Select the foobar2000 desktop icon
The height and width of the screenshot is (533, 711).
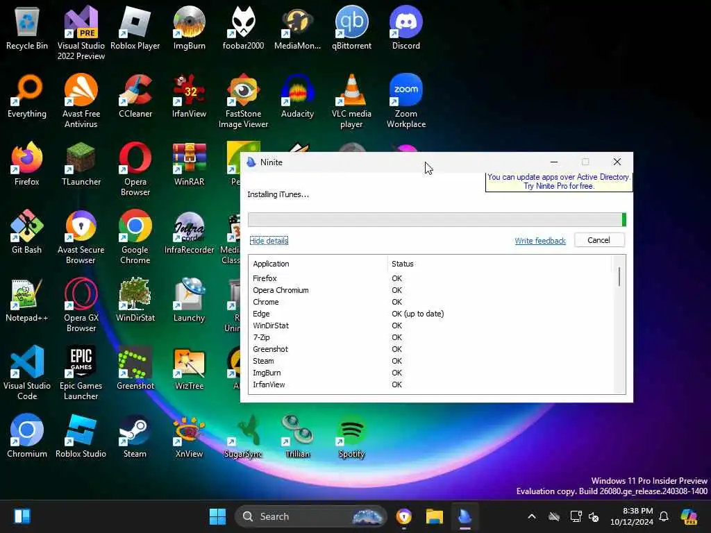point(243,28)
